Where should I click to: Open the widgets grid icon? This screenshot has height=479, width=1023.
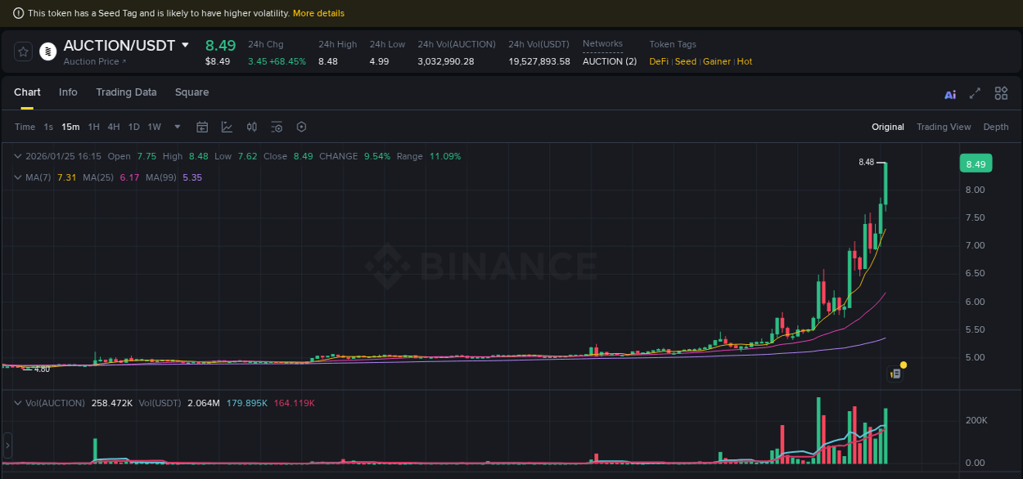point(1001,93)
